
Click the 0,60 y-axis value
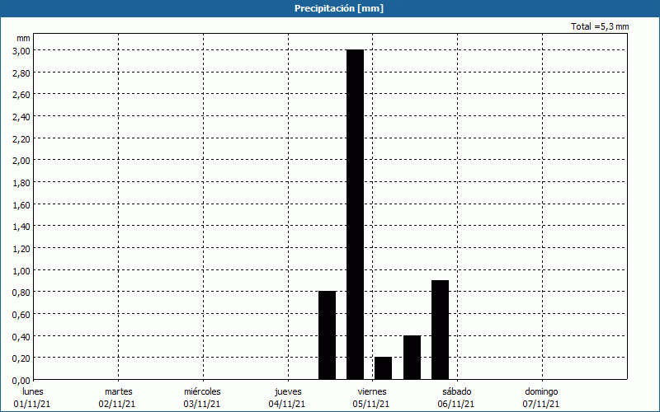[21, 315]
